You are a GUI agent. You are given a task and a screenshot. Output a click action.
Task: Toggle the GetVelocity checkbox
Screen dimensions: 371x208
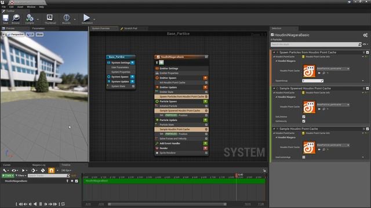(x=304, y=121)
